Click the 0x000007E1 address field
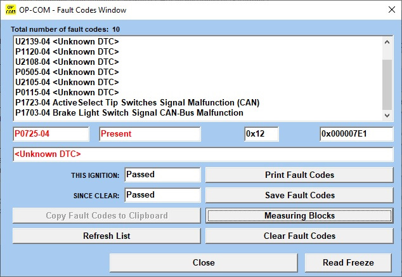The height and width of the screenshot is (277, 402). (356, 134)
